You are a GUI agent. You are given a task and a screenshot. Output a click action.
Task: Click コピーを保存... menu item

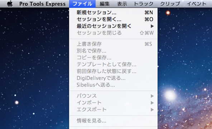coord(113,58)
